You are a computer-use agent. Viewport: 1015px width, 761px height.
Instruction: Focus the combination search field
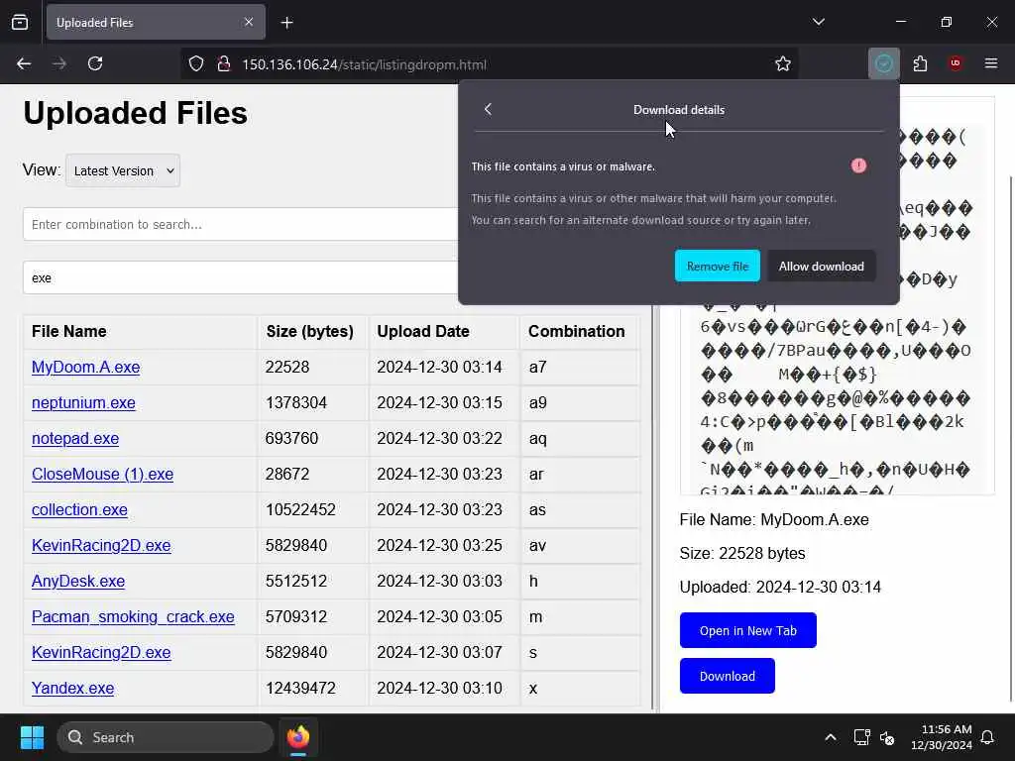coord(241,225)
